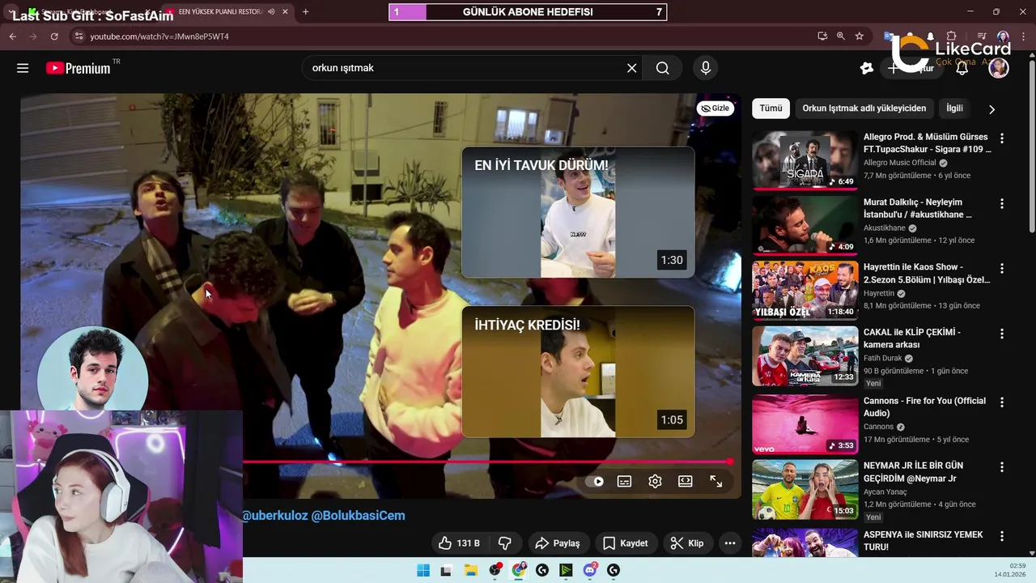This screenshot has height=583, width=1036.
Task: Dislike the video with thumbs down
Action: point(504,543)
